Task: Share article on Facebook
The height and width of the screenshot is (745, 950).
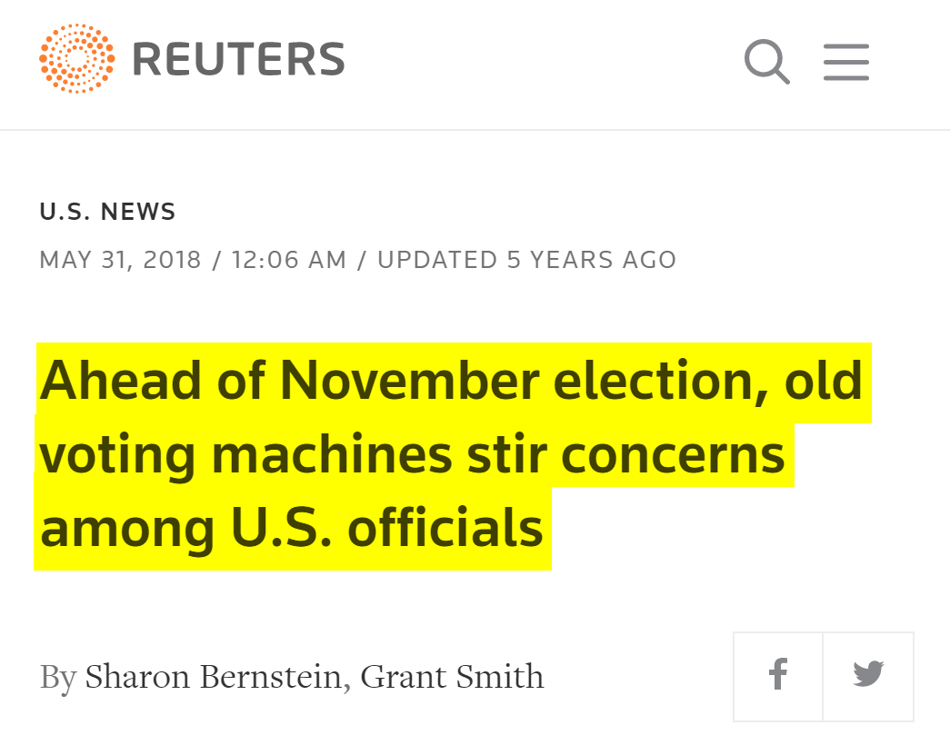Action: click(777, 676)
